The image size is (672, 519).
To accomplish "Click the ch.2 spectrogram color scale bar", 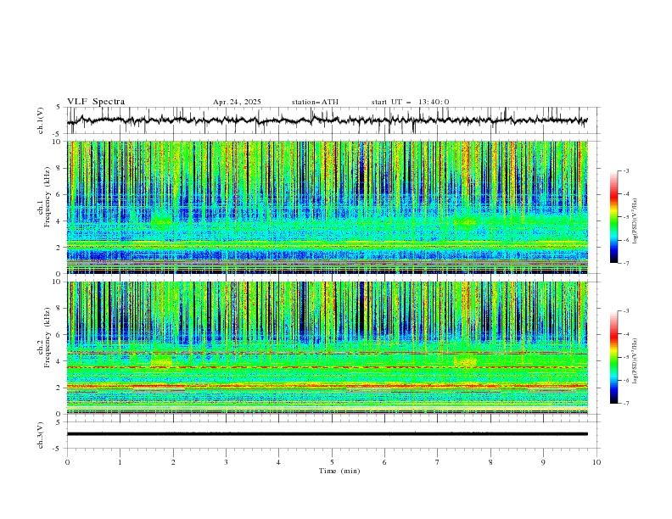I will coord(613,357).
